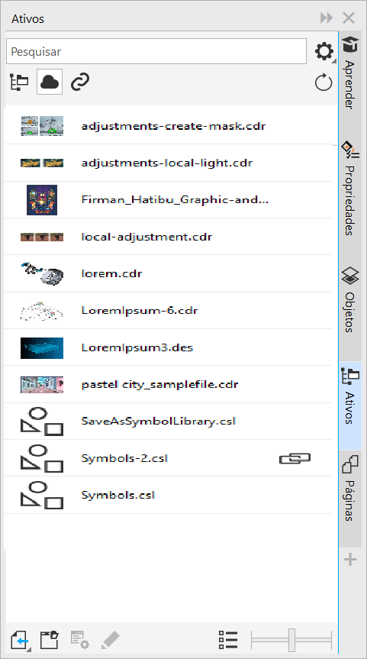Open the import asset icon dropdown
367x659 pixels.
coord(20,640)
